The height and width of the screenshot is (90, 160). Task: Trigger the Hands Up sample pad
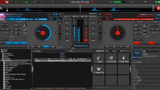[x=99, y=69]
